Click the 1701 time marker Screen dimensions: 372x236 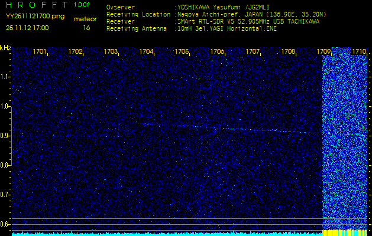coord(40,51)
